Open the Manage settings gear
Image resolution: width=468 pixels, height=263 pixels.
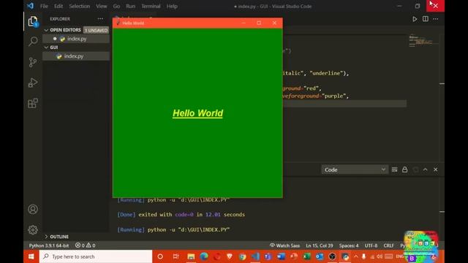tap(33, 230)
